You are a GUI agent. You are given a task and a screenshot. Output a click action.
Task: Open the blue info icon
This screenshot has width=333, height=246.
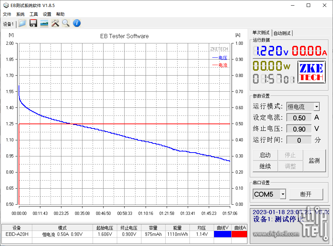(x=77, y=23)
